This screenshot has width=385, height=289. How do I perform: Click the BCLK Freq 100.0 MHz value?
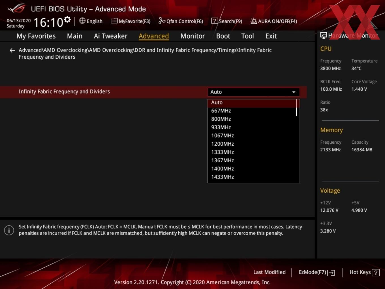(x=331, y=89)
